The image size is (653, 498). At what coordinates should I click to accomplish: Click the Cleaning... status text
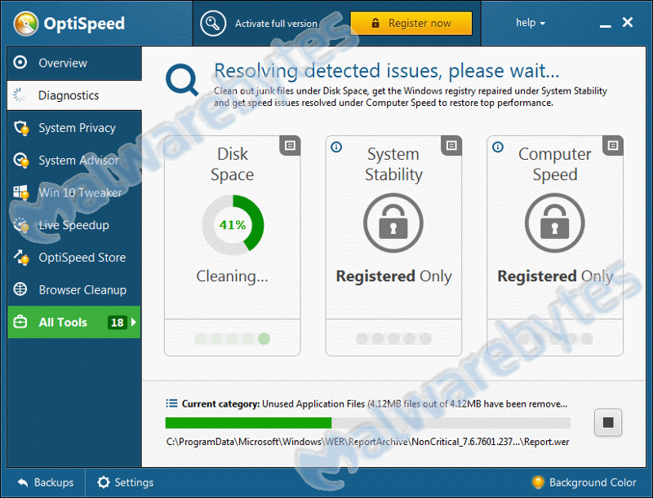click(233, 276)
